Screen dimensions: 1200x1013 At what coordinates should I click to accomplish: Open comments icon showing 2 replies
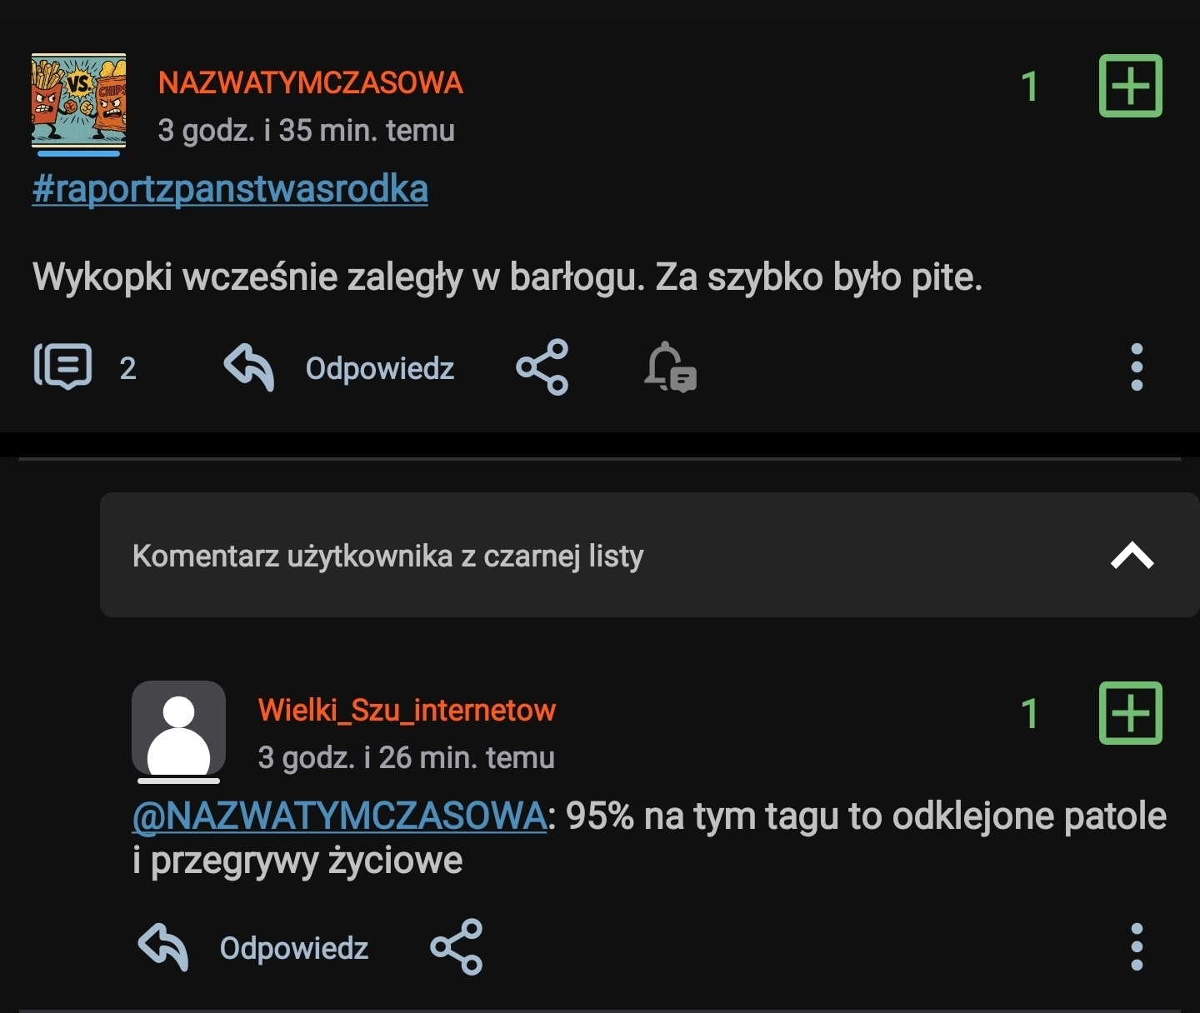pos(63,367)
